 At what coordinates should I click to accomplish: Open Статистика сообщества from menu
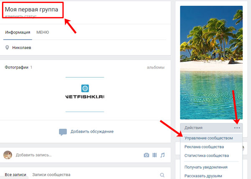click(x=207, y=156)
